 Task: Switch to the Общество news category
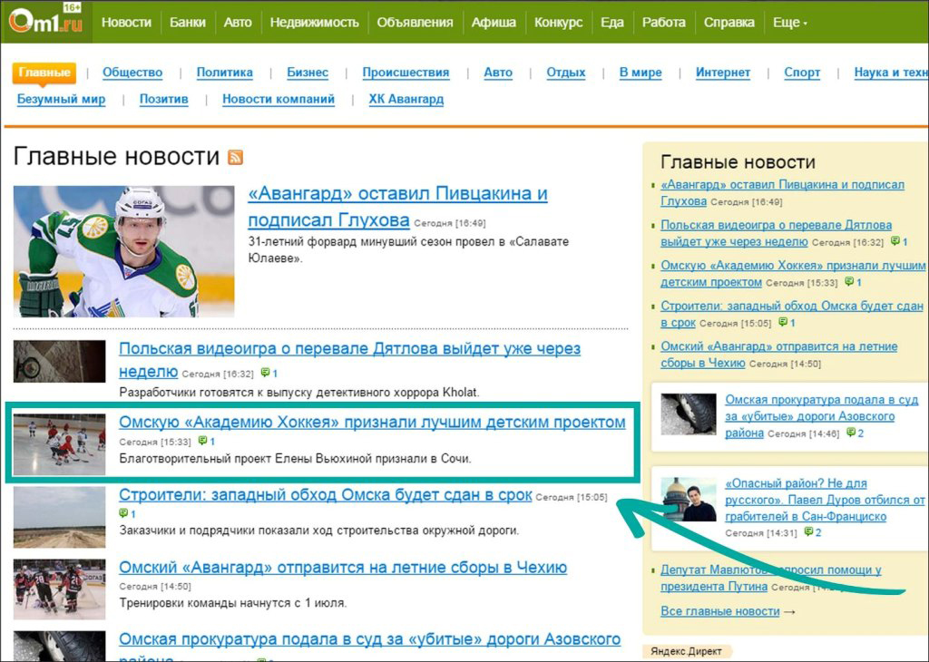(x=132, y=73)
